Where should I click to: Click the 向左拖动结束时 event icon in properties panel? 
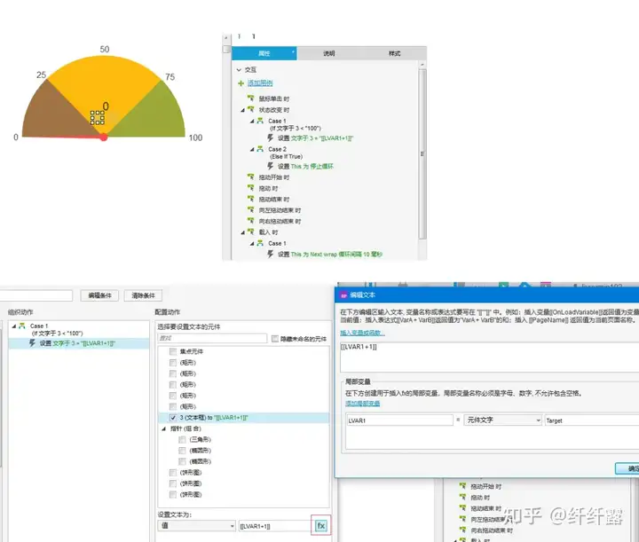pos(250,209)
